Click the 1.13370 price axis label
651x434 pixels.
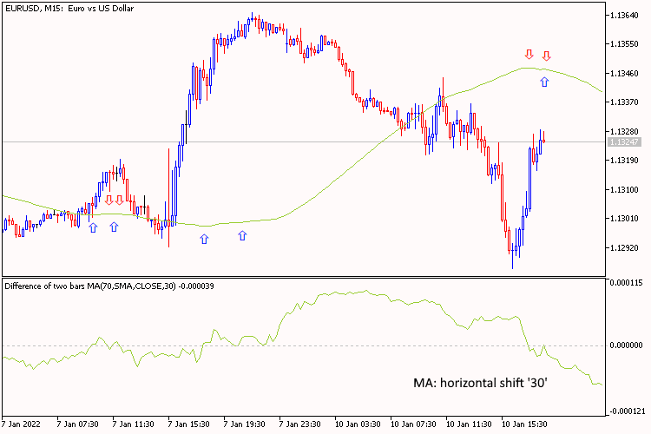(624, 102)
